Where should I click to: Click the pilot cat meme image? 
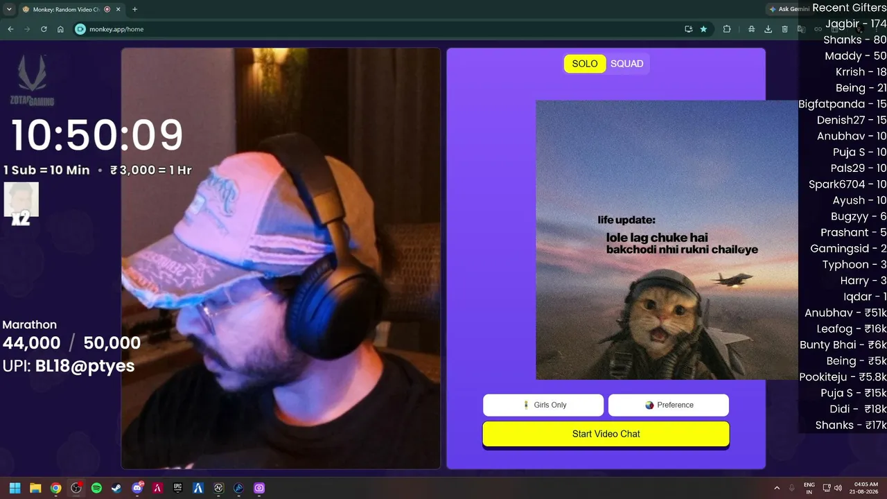pyautogui.click(x=667, y=240)
